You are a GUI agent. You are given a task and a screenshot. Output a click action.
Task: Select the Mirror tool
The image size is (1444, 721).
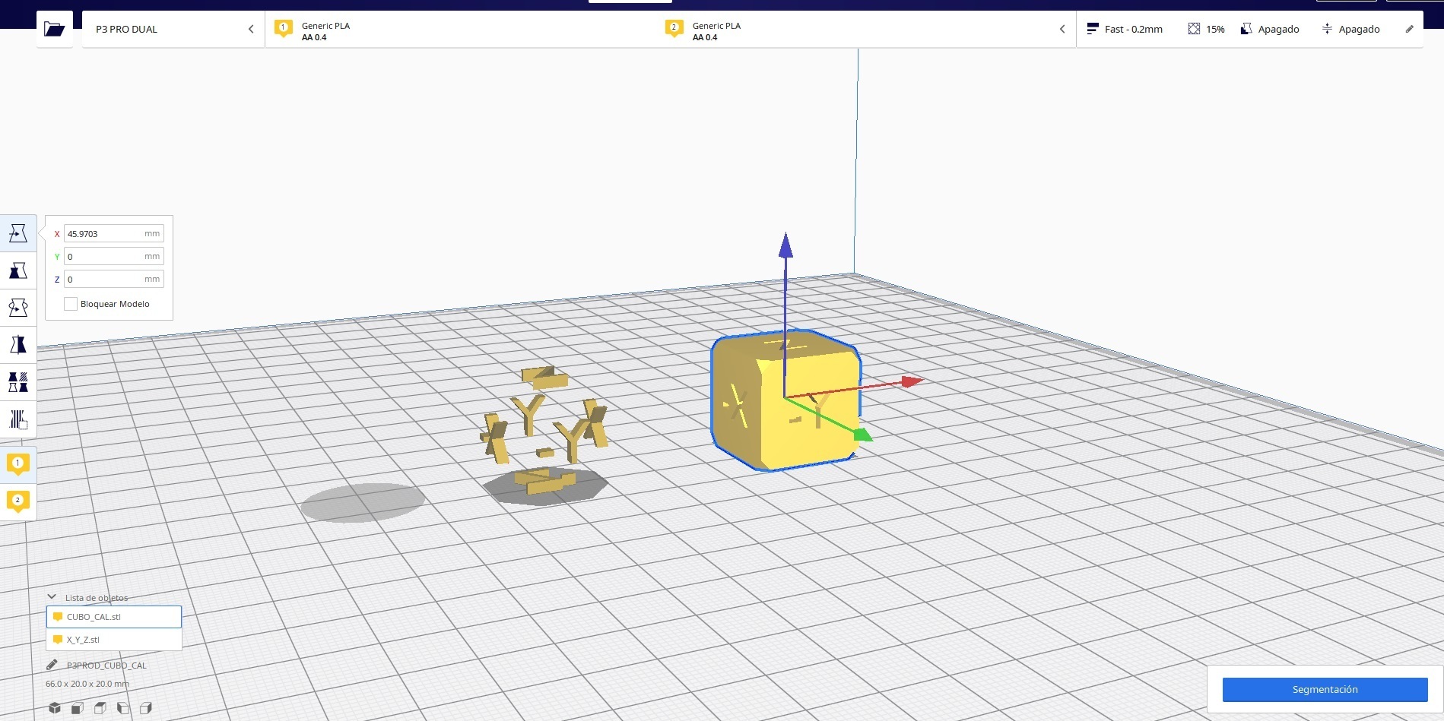pos(18,345)
